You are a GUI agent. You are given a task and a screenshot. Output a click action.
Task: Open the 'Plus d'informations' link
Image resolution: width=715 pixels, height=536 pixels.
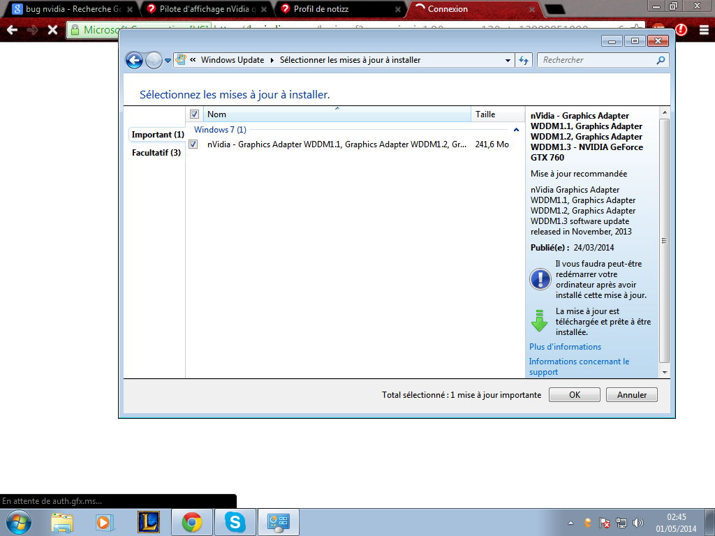point(565,347)
